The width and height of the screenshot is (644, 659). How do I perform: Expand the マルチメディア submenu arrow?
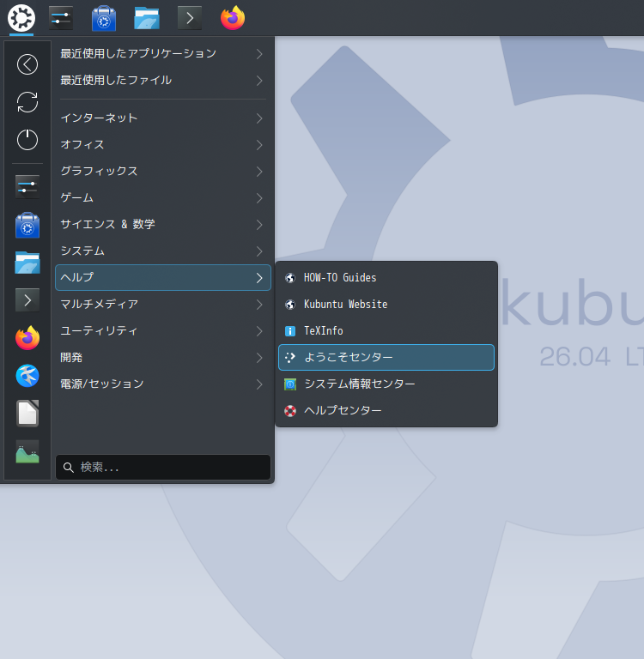259,305
